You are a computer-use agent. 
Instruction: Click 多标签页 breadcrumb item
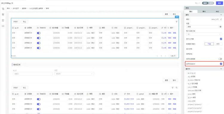[x=16, y=8]
